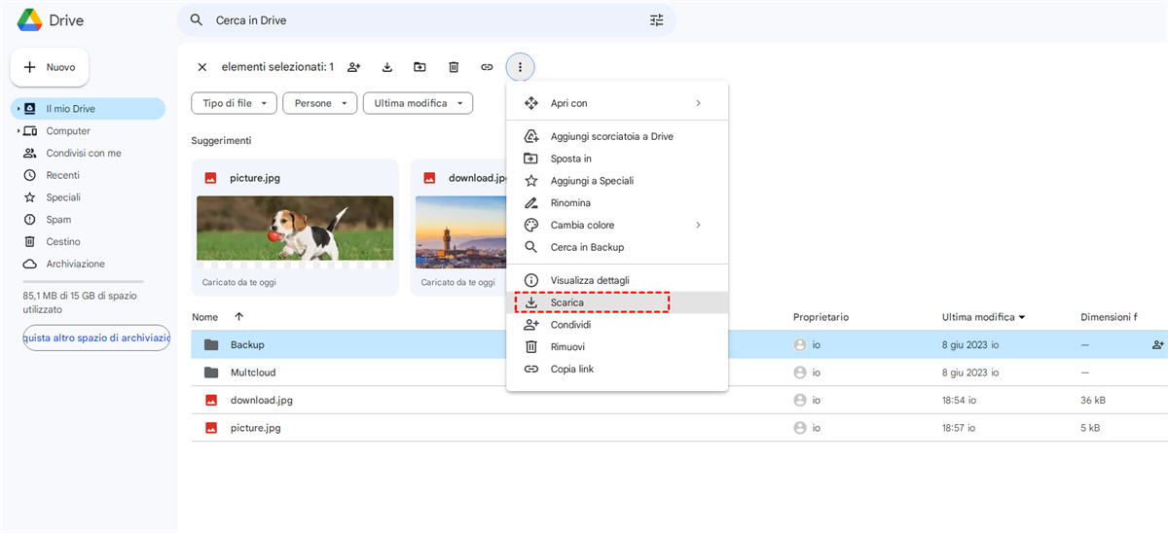Viewport: 1168px width, 533px height.
Task: Click the Multcloud folder icon
Action: pyautogui.click(x=211, y=373)
